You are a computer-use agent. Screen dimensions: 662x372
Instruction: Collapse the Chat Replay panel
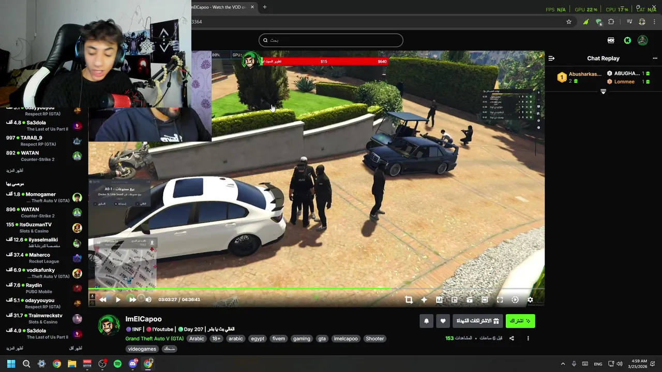(x=551, y=58)
